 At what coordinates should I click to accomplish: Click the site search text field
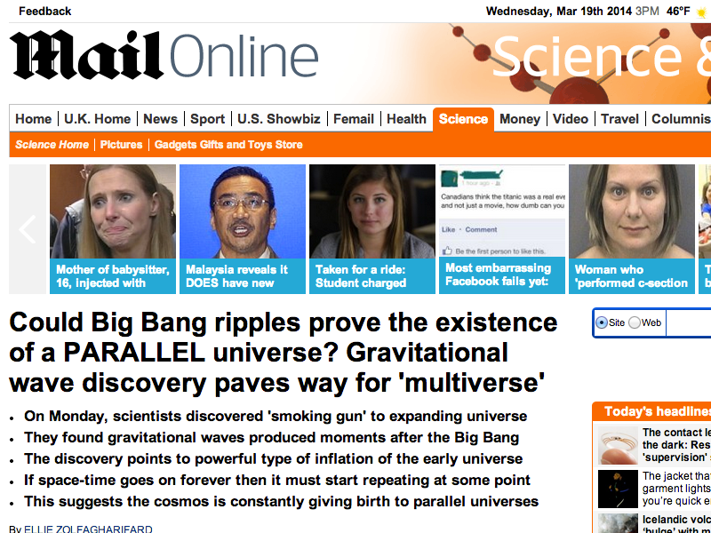pos(688,322)
